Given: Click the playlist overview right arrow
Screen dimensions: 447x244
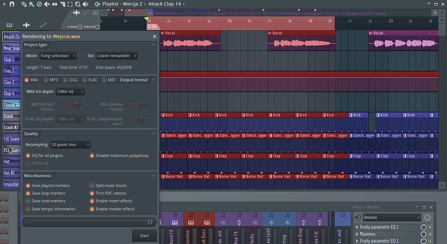Looking at the screenshot, I should pos(435,13).
